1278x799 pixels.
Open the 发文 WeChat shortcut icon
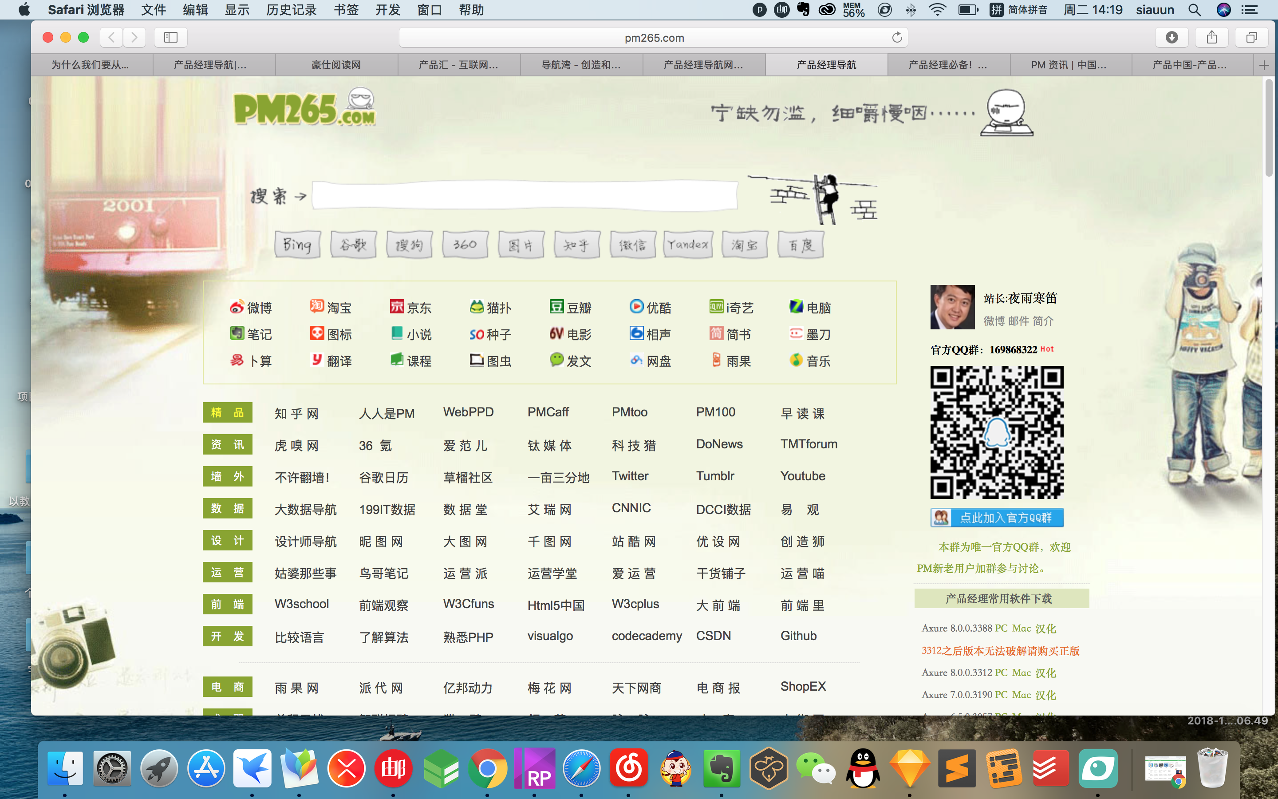[x=570, y=361]
